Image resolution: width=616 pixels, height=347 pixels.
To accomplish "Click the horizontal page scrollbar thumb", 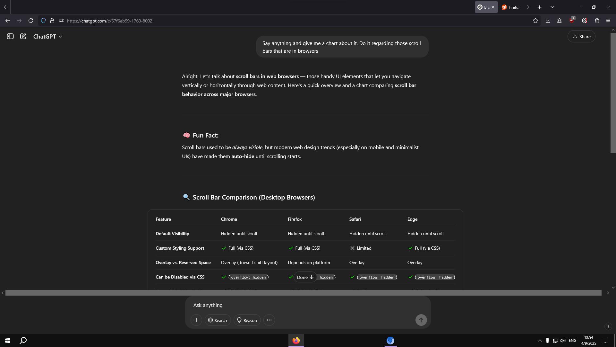I will (303, 293).
